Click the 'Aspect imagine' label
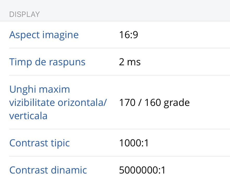 [x=44, y=35]
